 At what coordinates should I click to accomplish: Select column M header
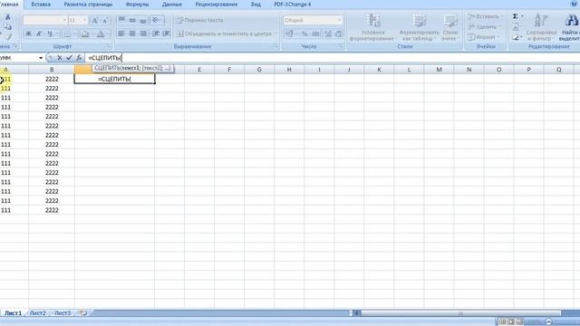coord(439,70)
